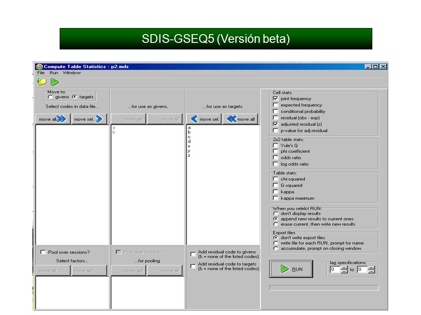The width and height of the screenshot is (421, 315).
Task: Enable kappa maximum table stat
Action: [x=275, y=198]
